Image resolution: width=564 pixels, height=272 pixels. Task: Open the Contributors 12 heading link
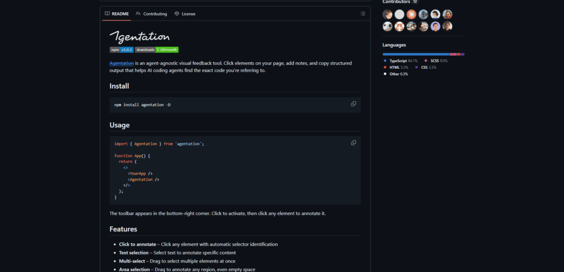400,2
